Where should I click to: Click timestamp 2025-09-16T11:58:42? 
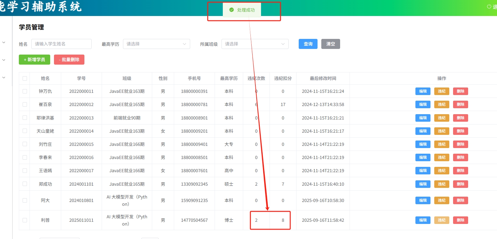(323, 220)
